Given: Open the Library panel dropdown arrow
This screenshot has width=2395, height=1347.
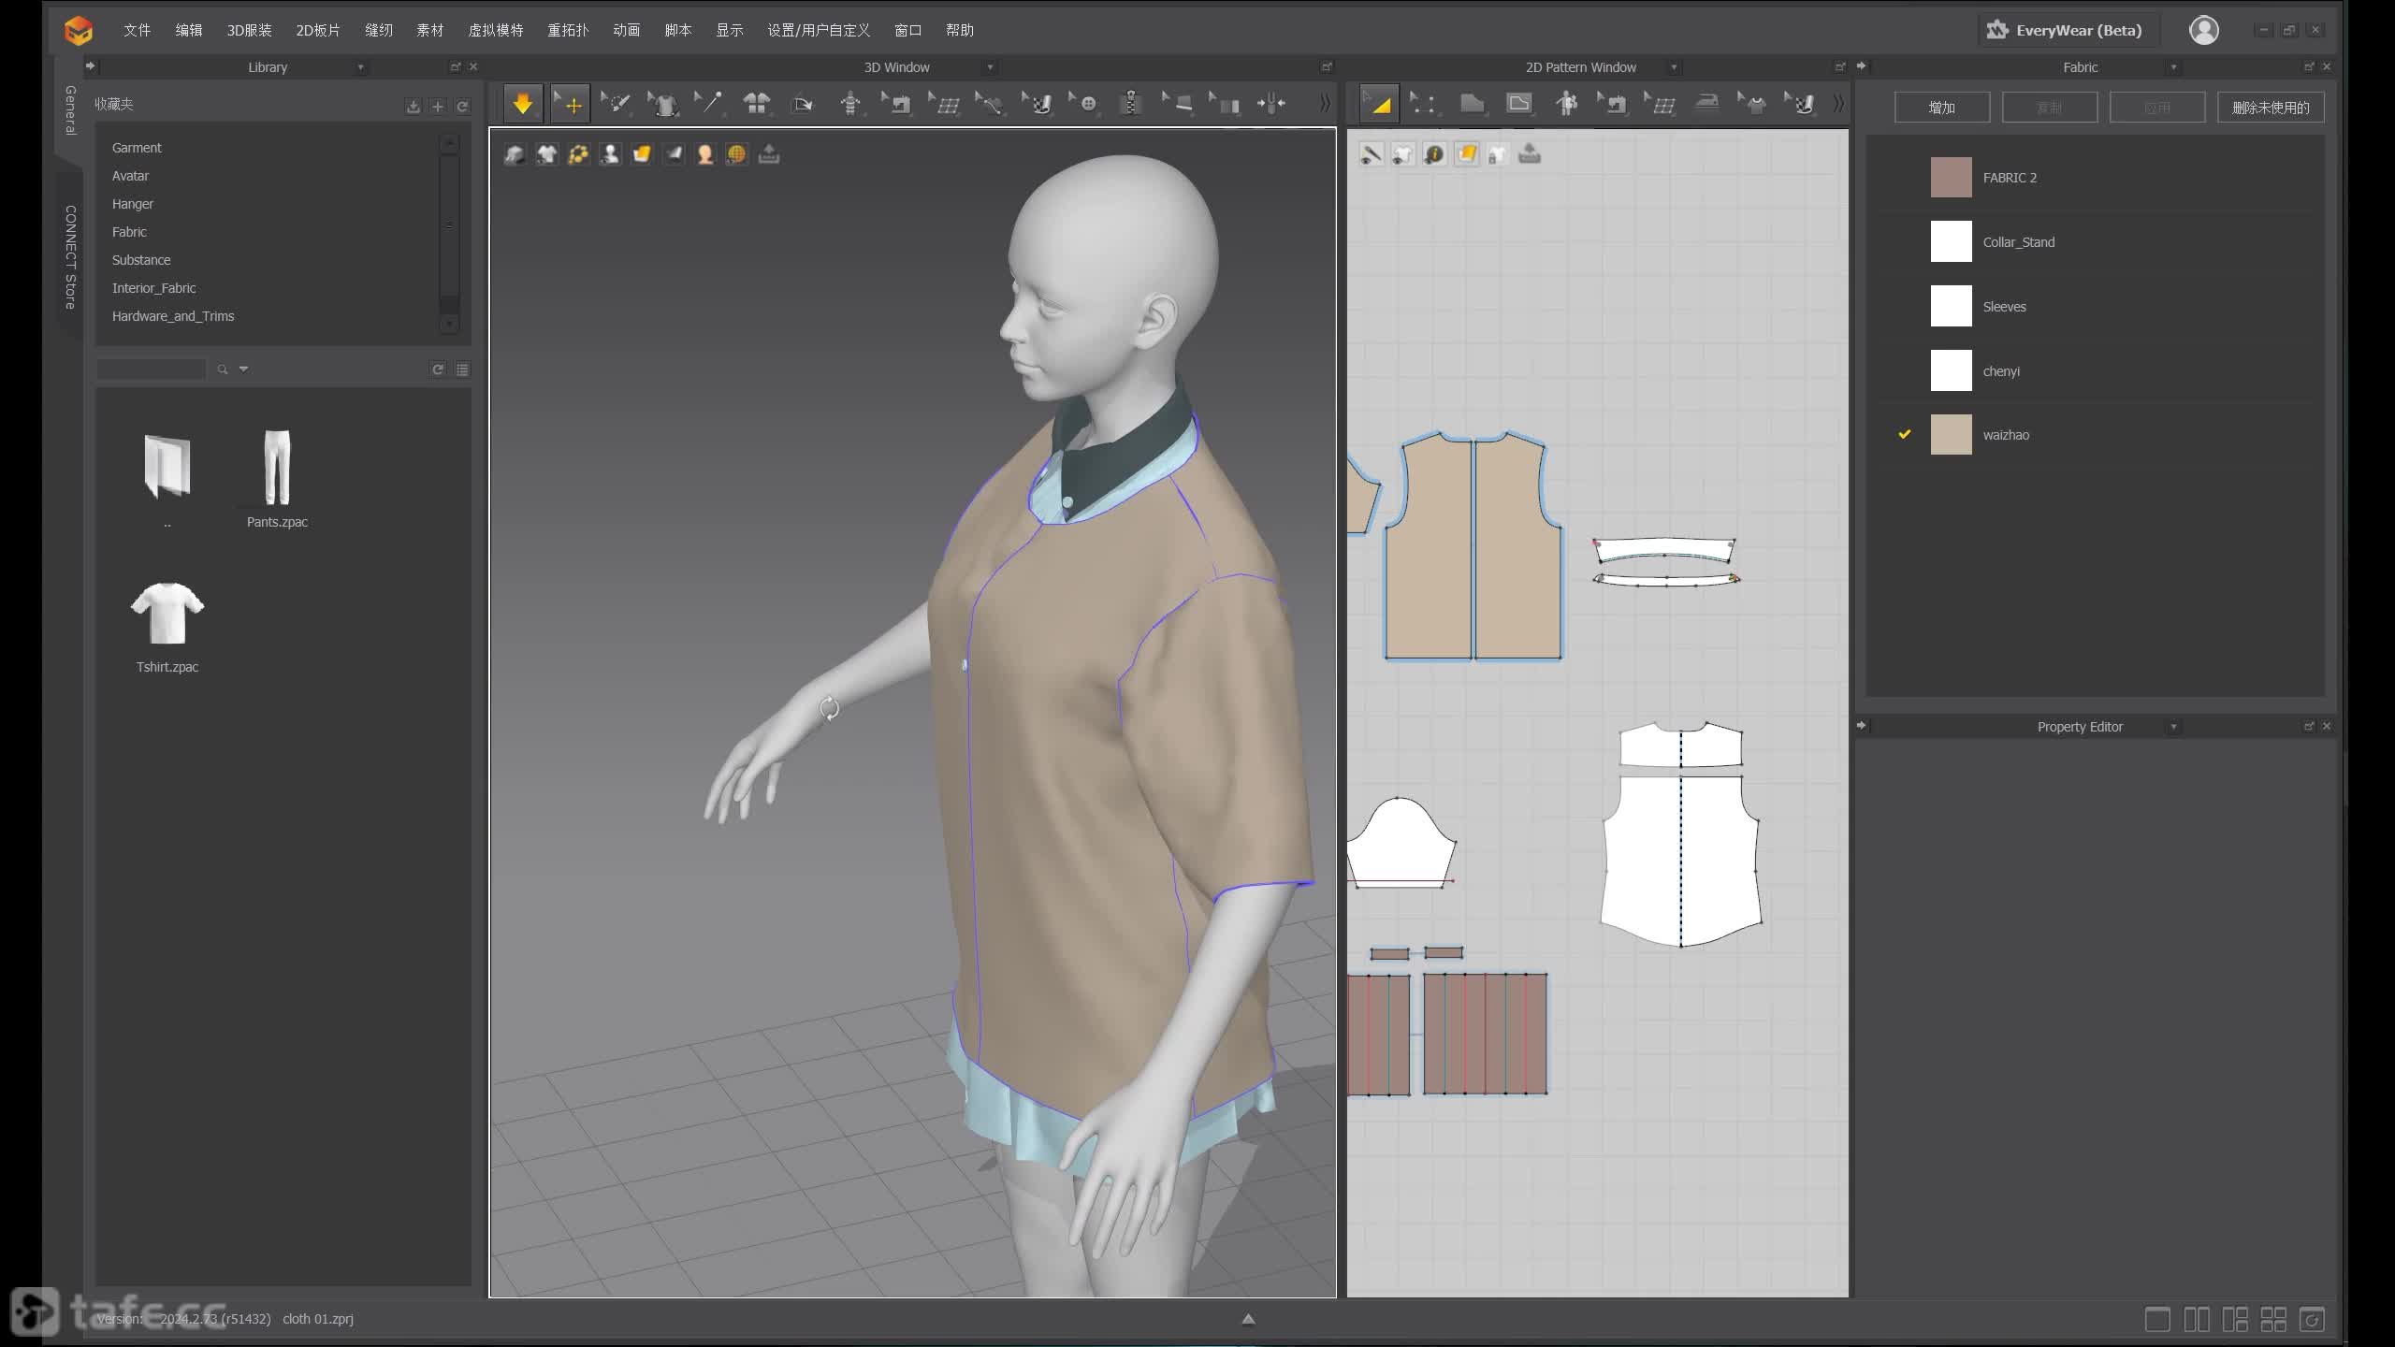Looking at the screenshot, I should click(360, 67).
